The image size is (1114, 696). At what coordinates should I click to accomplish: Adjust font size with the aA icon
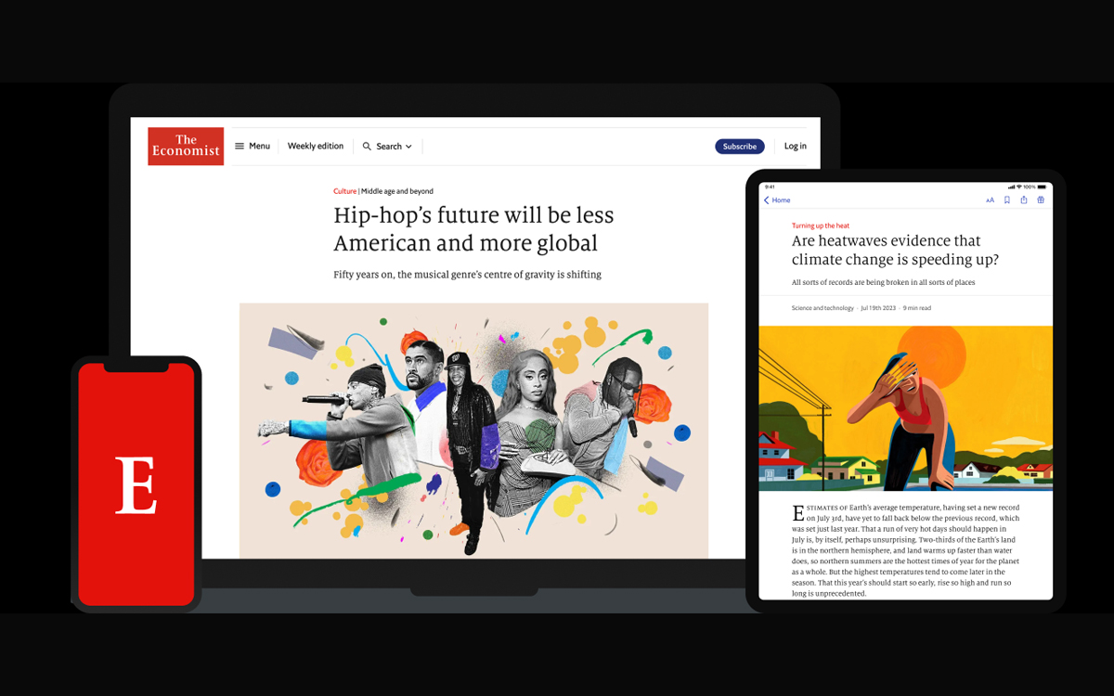click(991, 200)
